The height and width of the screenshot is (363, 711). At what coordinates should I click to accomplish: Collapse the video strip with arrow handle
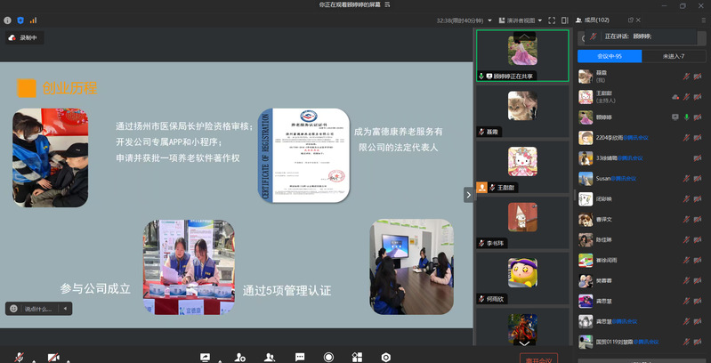(x=468, y=194)
